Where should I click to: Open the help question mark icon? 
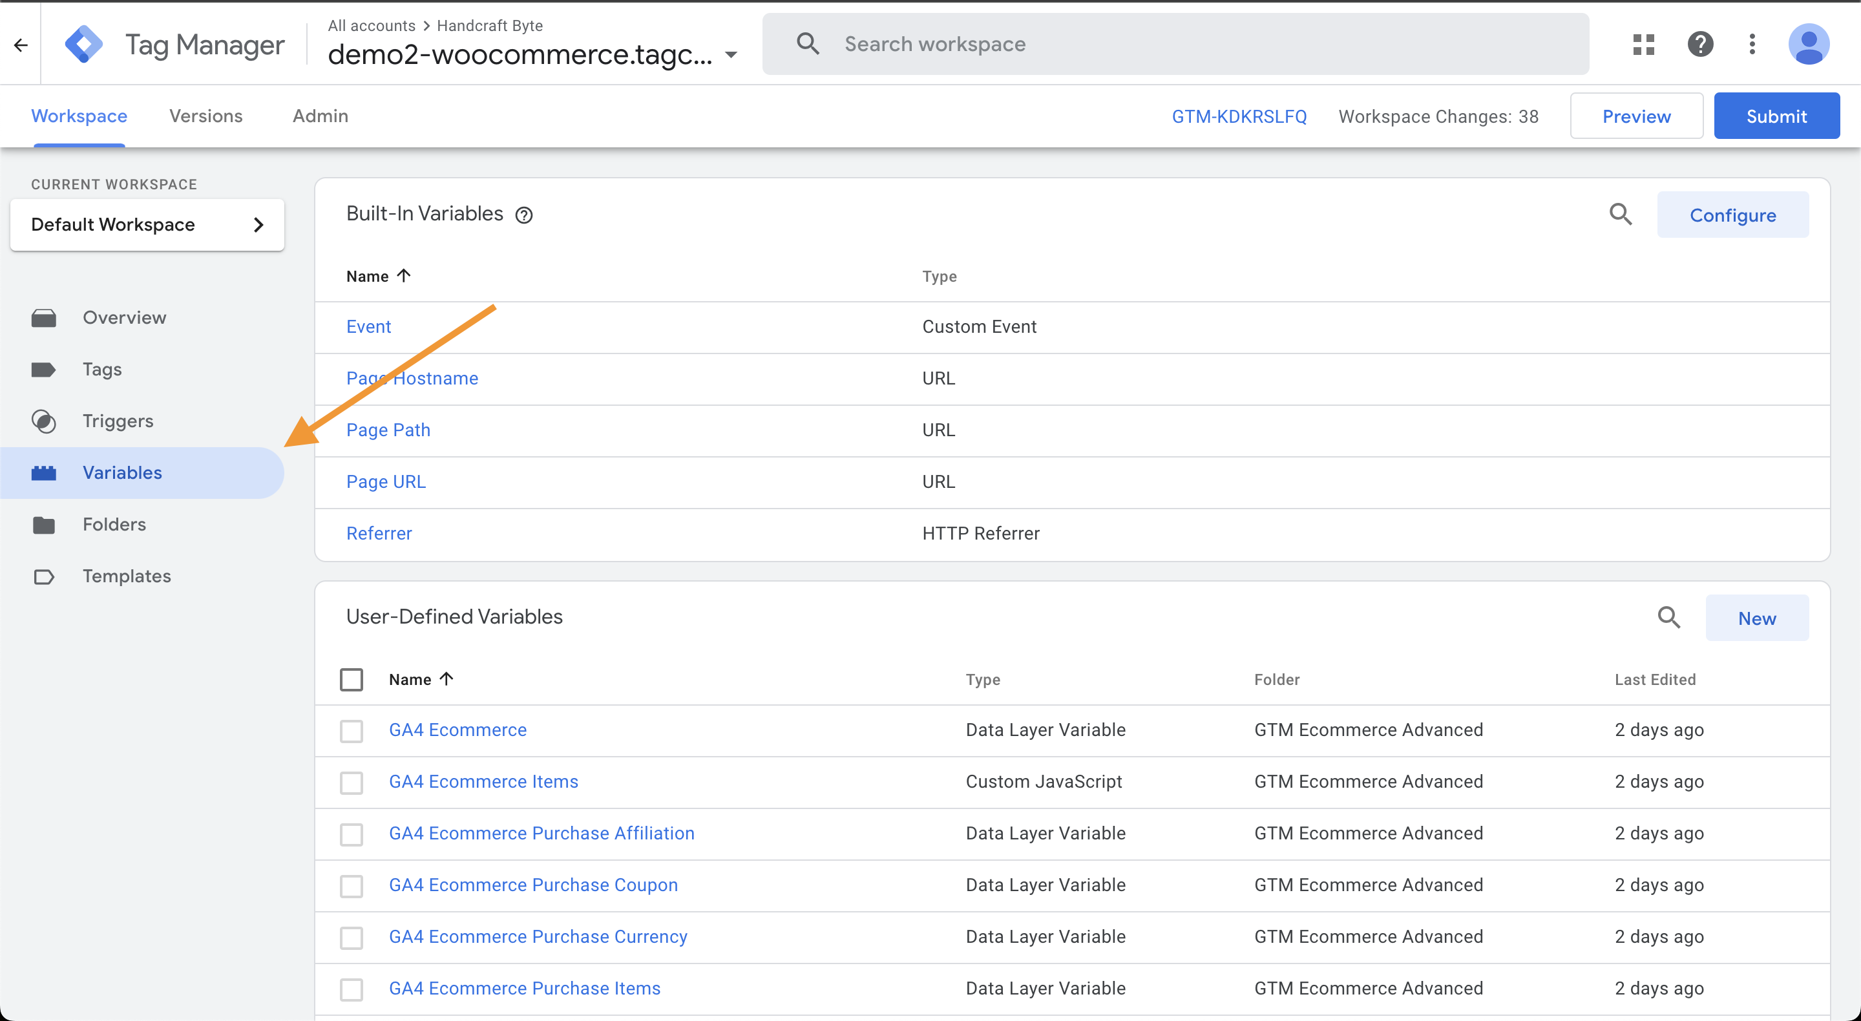pyautogui.click(x=1700, y=44)
